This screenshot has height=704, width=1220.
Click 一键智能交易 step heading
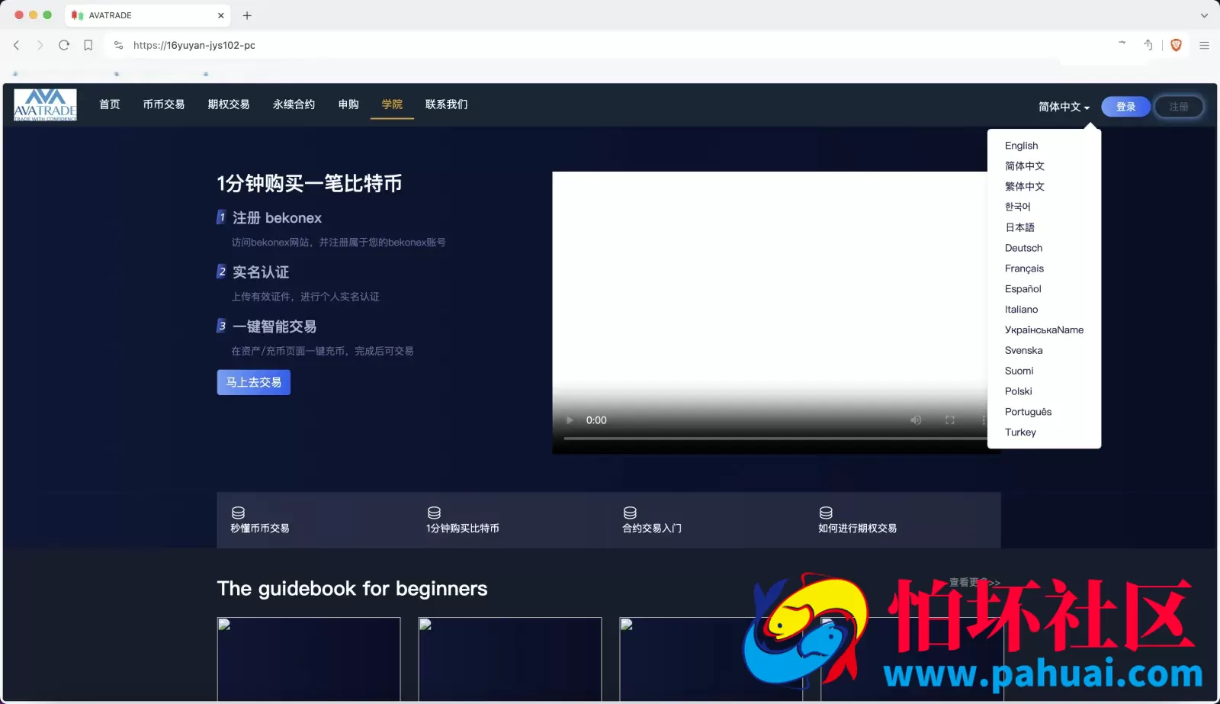274,326
